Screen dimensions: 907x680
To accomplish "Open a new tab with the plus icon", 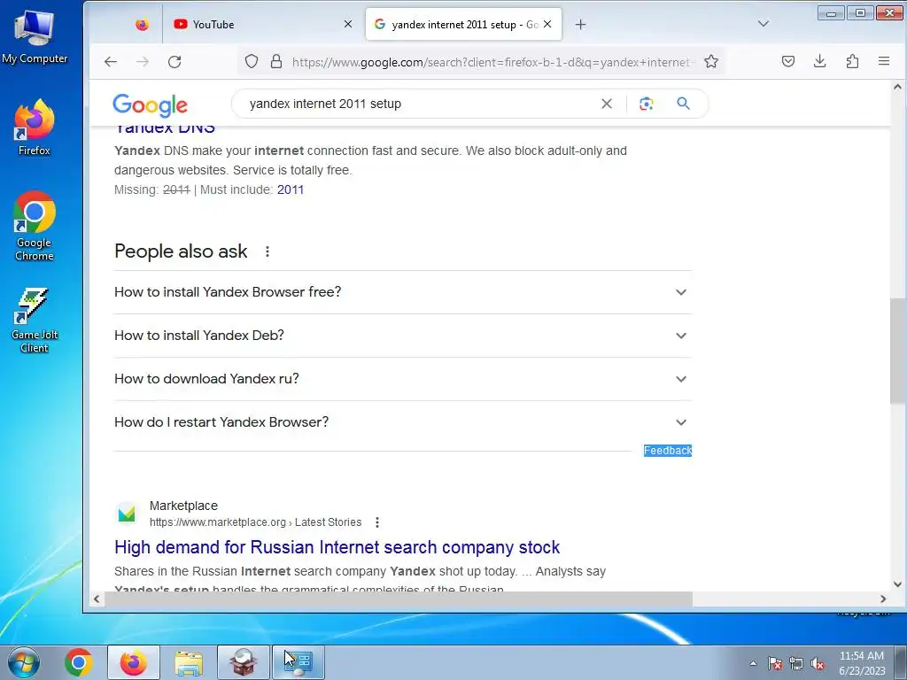I will pos(581,24).
